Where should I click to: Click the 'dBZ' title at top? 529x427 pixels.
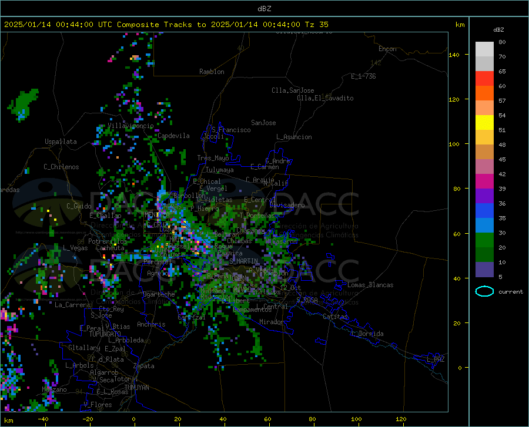[x=264, y=9]
